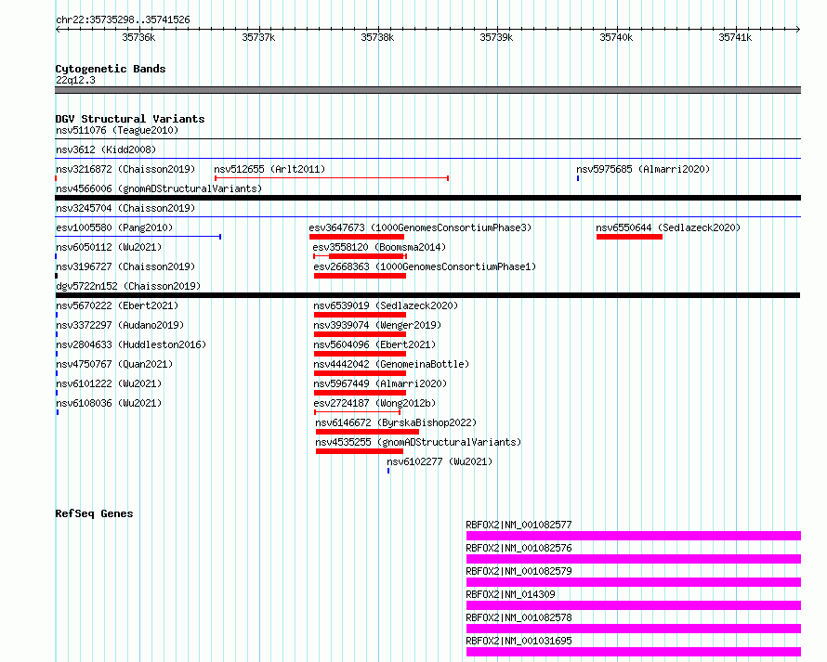Click the blue esv1005580 span line
Viewport: 827px width, 662px height.
click(x=138, y=237)
